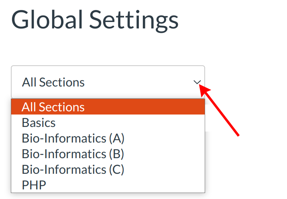The width and height of the screenshot is (287, 199).
Task: Select Bio-Informatics (A) section option
Action: 73,138
